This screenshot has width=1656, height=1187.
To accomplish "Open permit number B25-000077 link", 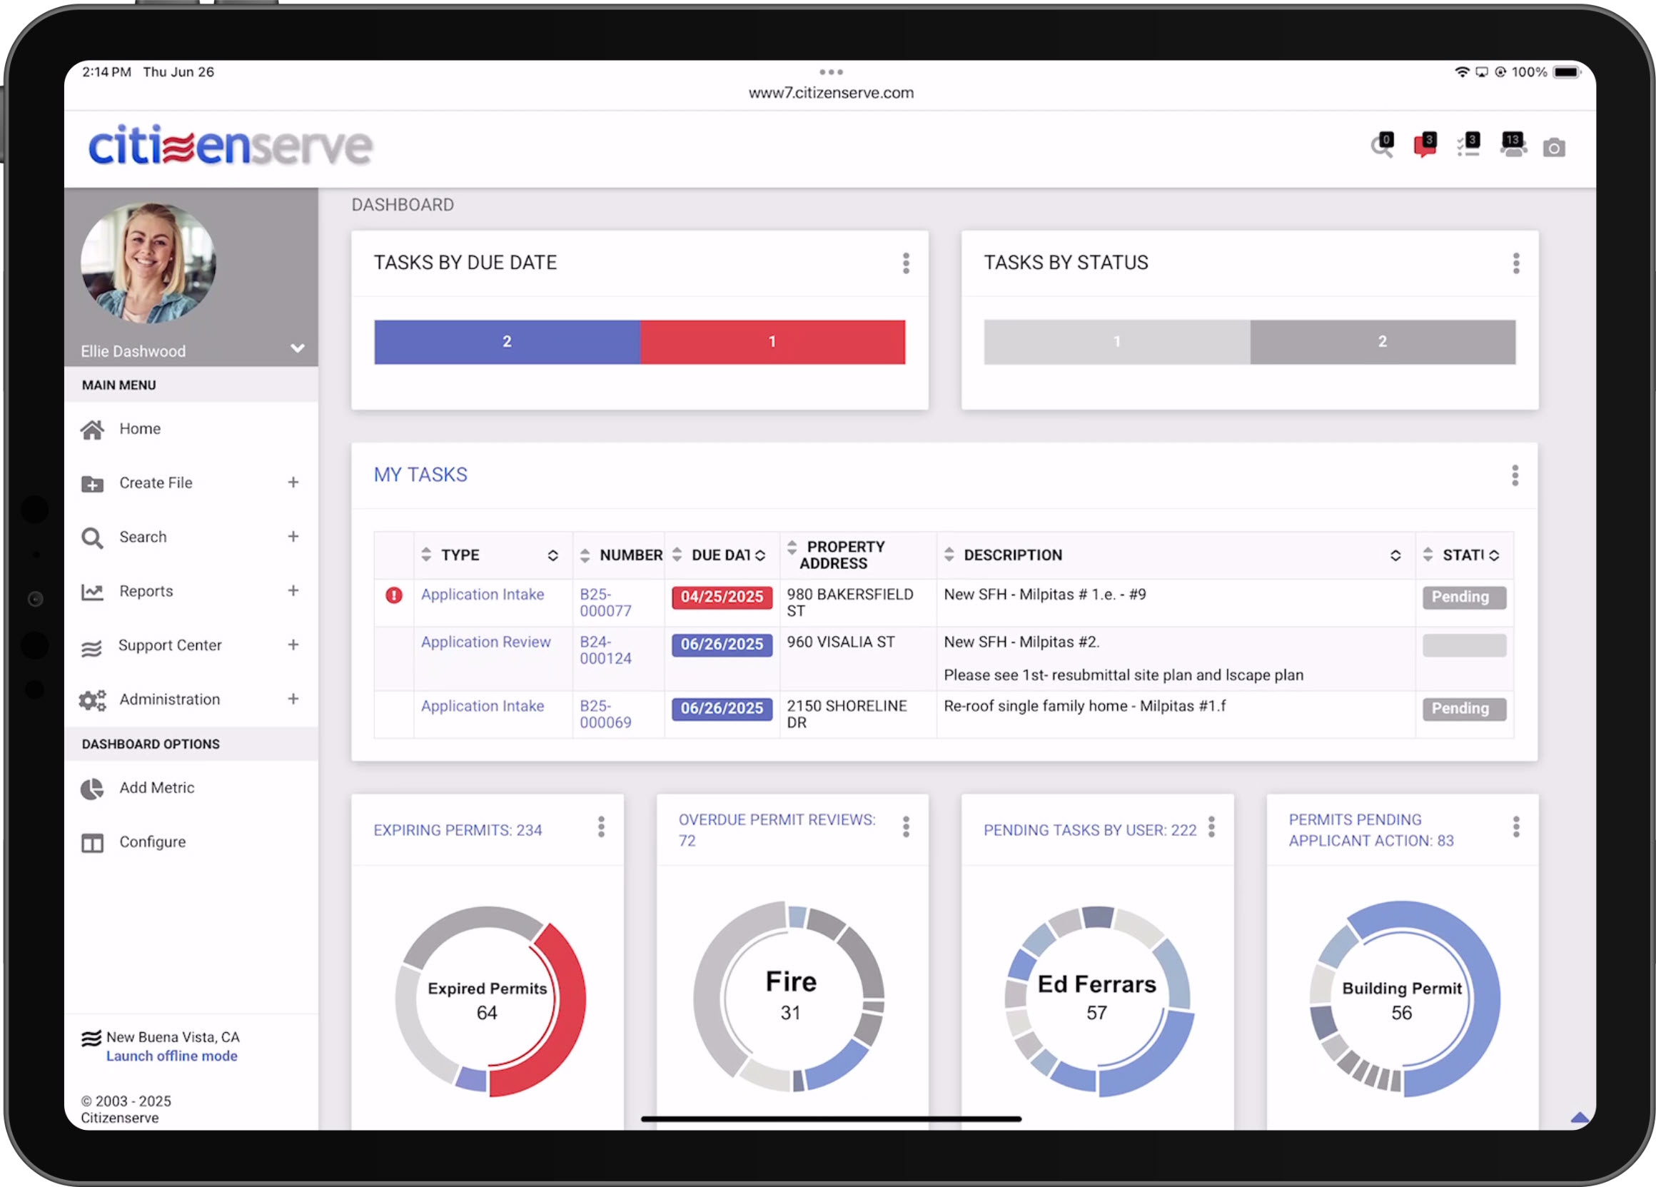I will (x=605, y=602).
